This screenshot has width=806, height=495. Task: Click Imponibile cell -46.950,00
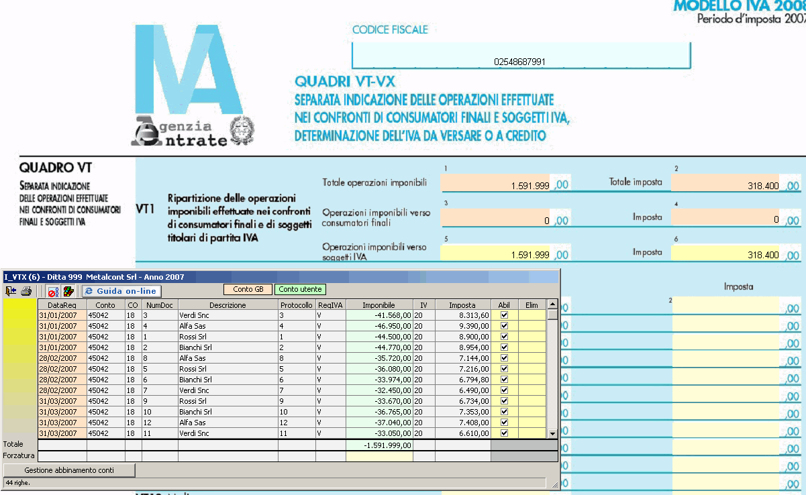click(x=380, y=325)
